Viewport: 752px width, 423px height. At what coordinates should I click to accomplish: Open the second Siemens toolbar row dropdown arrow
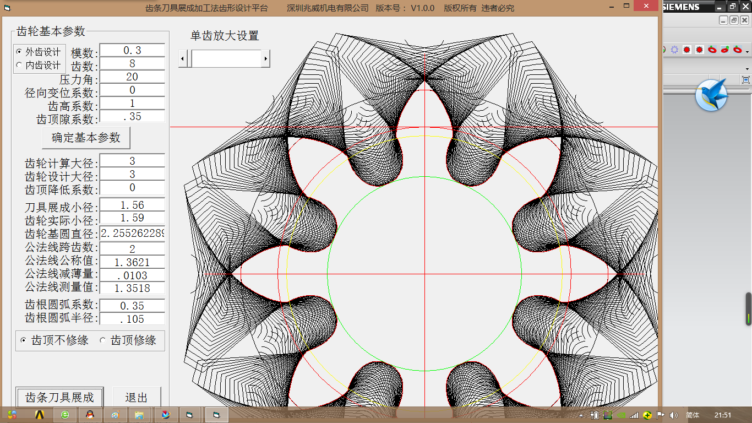tap(748, 69)
